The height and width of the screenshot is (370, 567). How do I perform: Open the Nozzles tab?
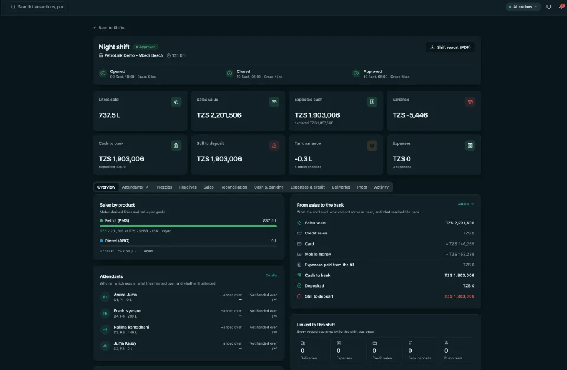pyautogui.click(x=165, y=187)
